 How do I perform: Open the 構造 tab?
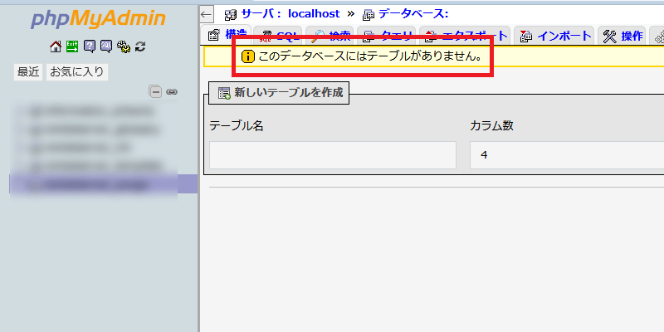227,35
